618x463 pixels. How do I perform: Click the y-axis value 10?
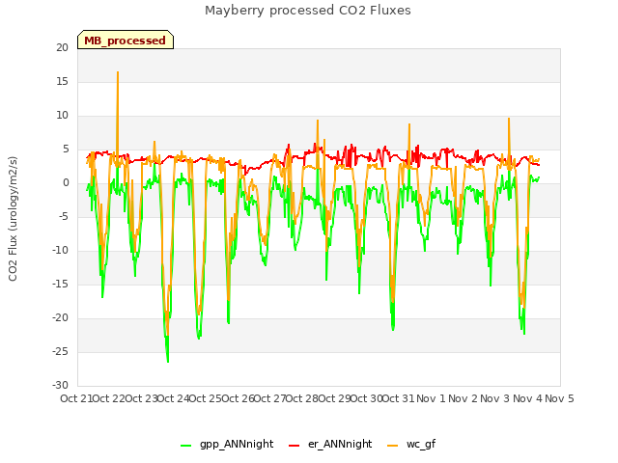pos(62,116)
